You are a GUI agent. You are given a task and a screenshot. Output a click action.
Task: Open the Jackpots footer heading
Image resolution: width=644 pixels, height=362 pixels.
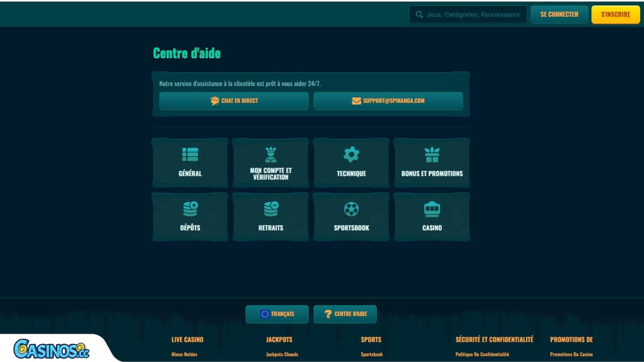pos(279,340)
